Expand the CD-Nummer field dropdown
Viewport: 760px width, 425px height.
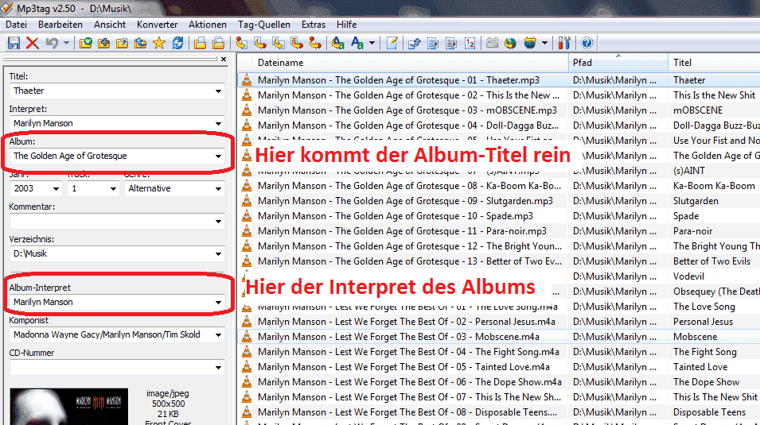[x=218, y=367]
